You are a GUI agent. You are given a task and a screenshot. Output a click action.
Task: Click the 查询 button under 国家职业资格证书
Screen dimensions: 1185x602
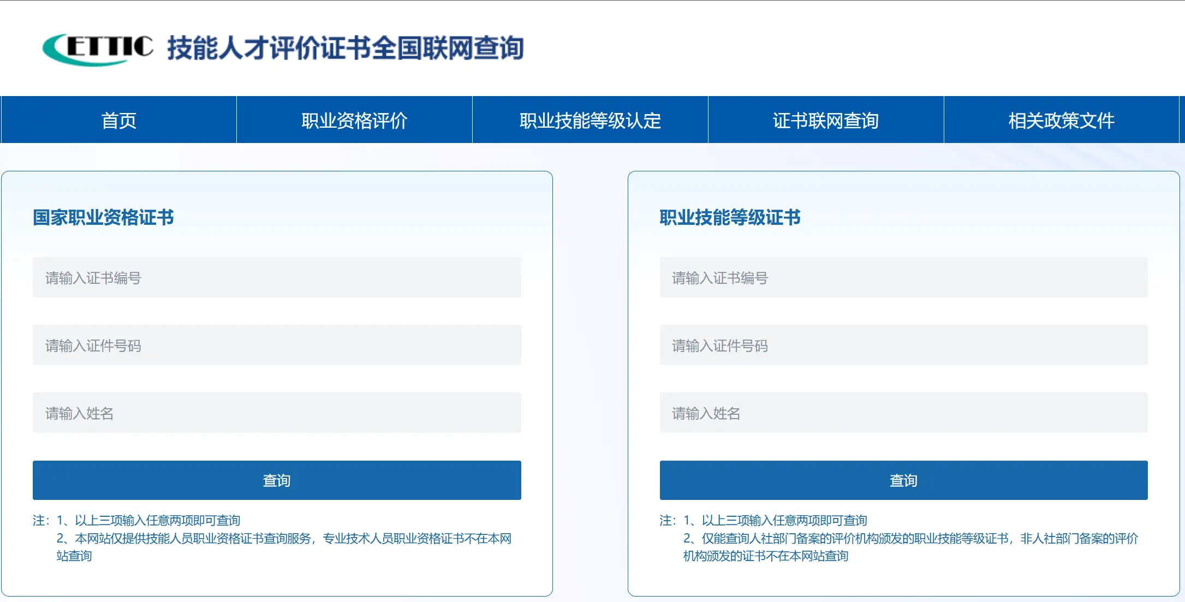pyautogui.click(x=277, y=480)
